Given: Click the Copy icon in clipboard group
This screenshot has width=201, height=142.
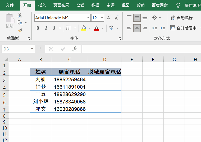Looking at the screenshot, I should pos(20,23).
